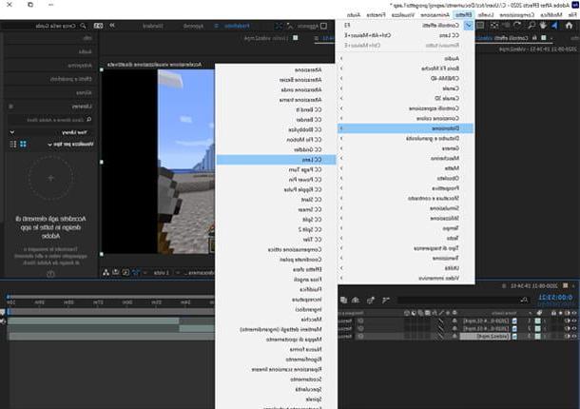Open the Your Library dropdown
The height and width of the screenshot is (409, 580).
click(12, 132)
